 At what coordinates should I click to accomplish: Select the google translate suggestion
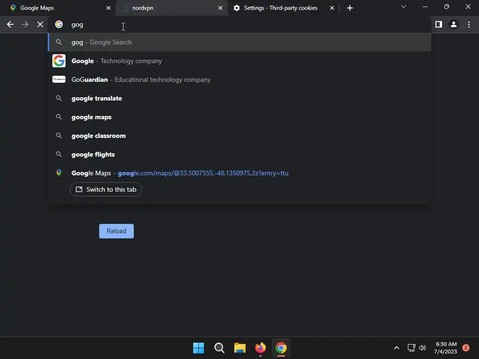(x=240, y=98)
